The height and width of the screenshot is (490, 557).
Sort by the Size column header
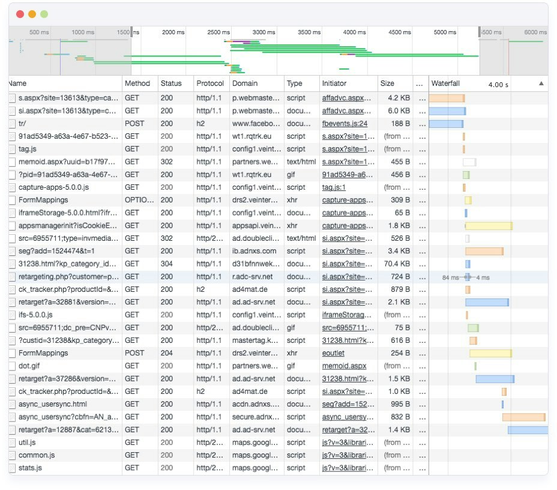tap(396, 83)
